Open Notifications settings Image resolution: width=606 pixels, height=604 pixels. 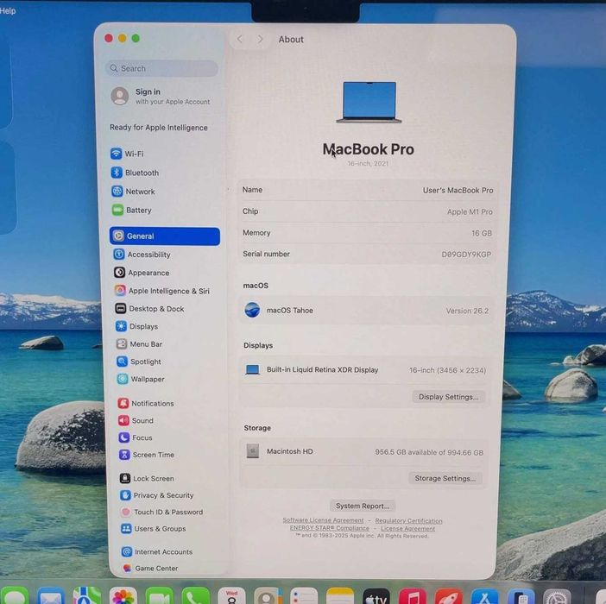146,403
